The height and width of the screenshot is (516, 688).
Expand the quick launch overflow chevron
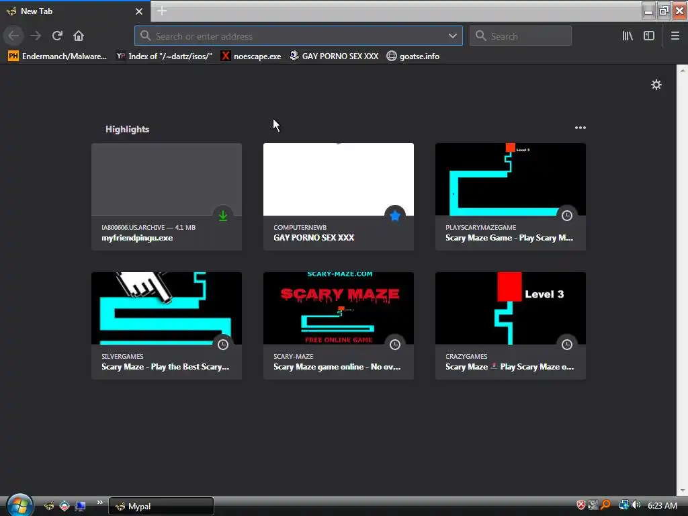click(x=99, y=502)
